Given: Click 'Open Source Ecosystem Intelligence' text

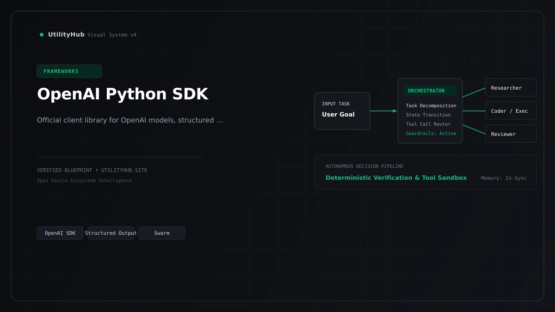Looking at the screenshot, I should click(x=84, y=181).
